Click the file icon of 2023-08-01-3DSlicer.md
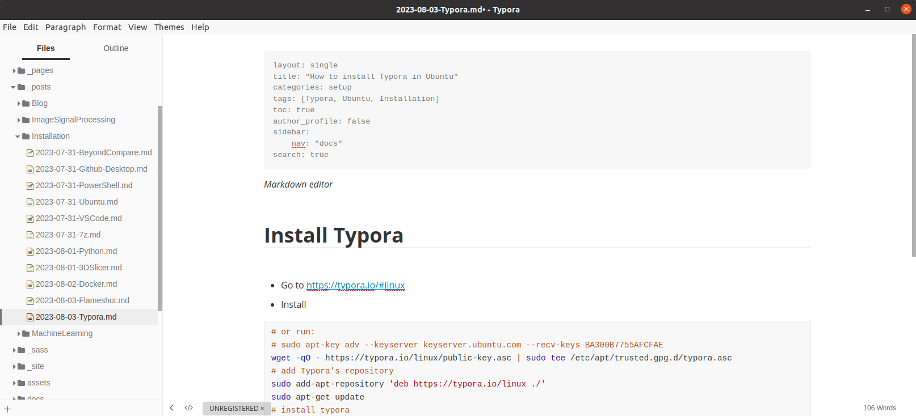This screenshot has height=416, width=916. point(30,268)
